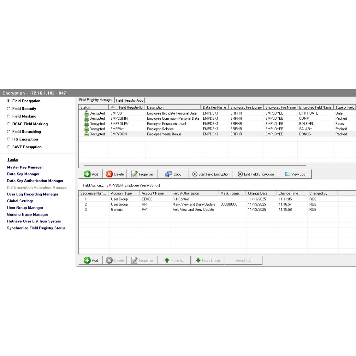Open Global Settings from Tasks list
356x356 pixels.
20,201
